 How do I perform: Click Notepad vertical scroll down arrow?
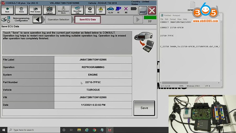(221, 80)
